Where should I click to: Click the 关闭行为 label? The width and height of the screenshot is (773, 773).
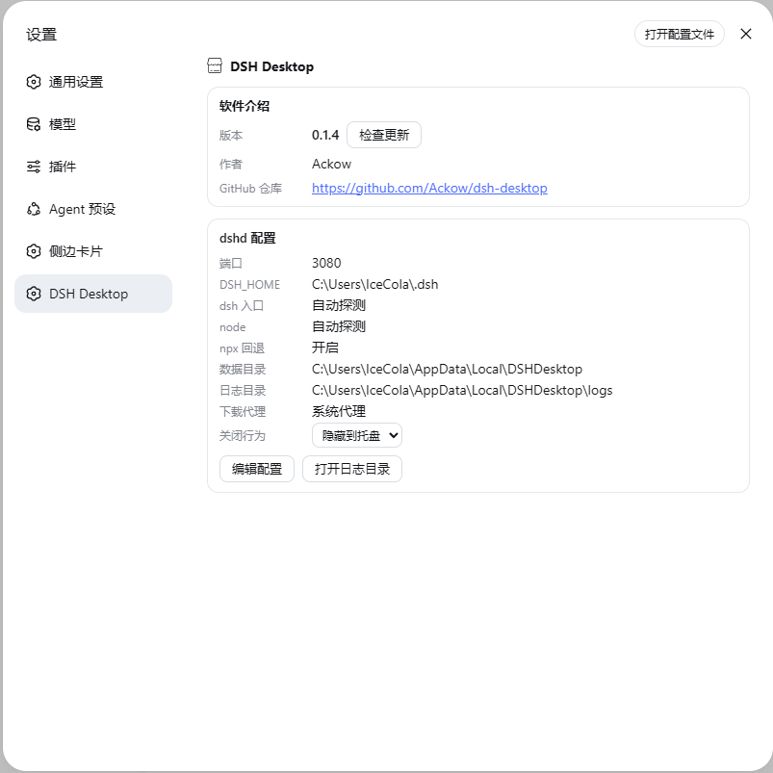[x=243, y=436]
